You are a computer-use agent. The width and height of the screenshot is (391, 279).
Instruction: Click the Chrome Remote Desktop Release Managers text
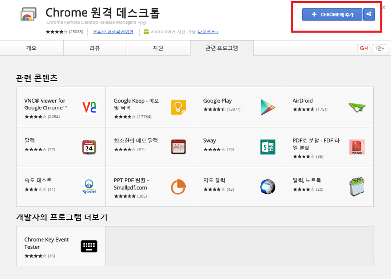point(96,22)
